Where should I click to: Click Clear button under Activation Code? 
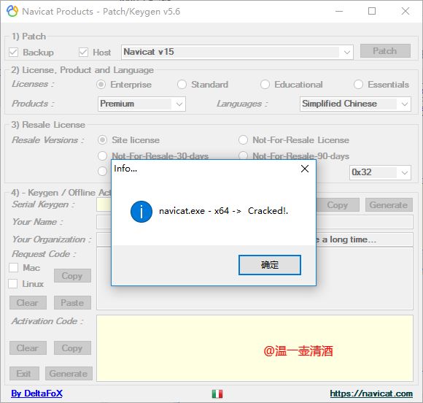pyautogui.click(x=28, y=348)
